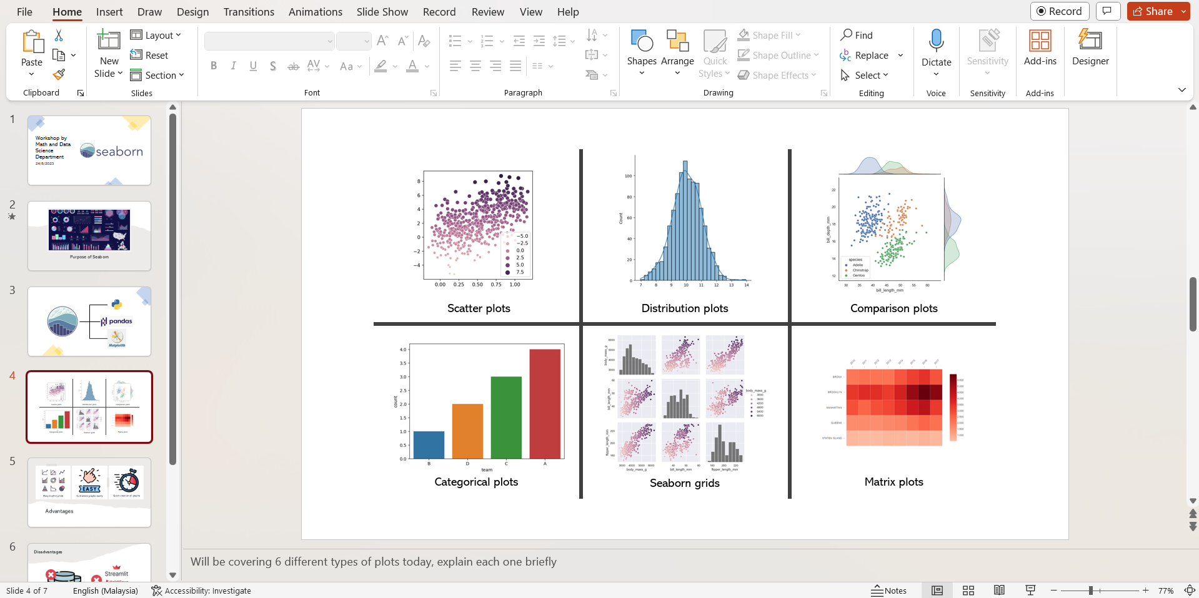Switch to Reading View icon
This screenshot has height=598, width=1199.
point(999,591)
